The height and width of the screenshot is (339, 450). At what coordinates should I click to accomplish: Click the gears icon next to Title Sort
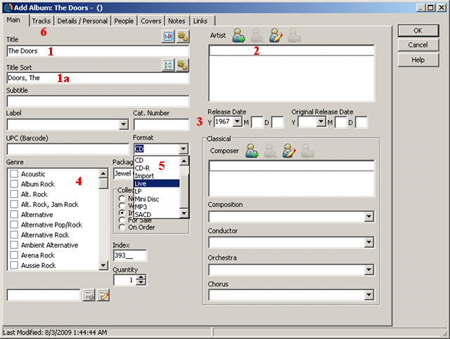183,65
